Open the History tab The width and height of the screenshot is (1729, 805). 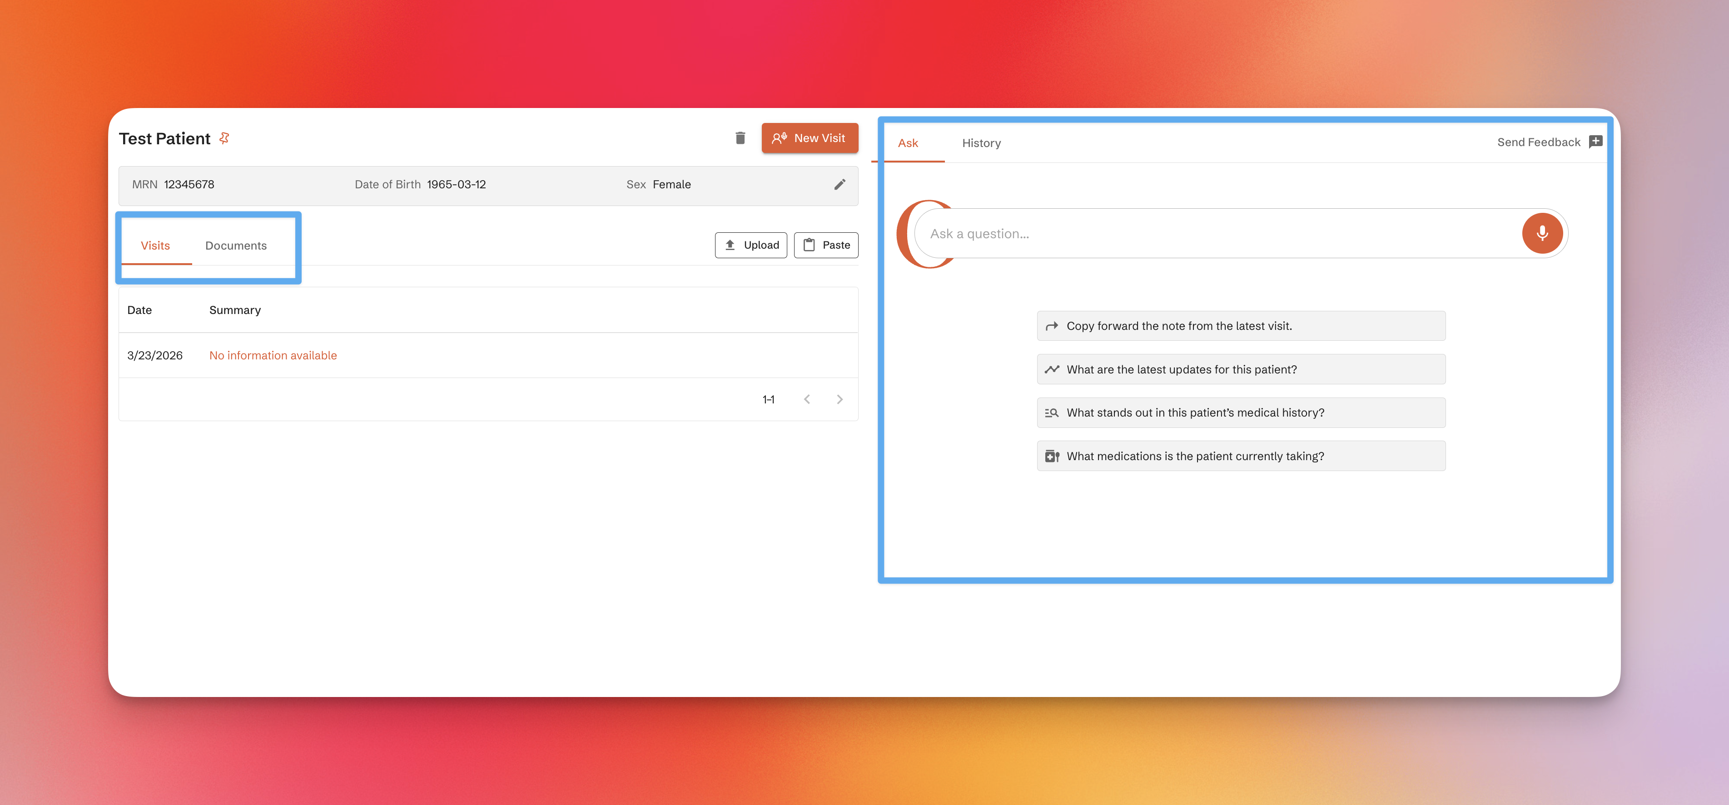tap(981, 143)
